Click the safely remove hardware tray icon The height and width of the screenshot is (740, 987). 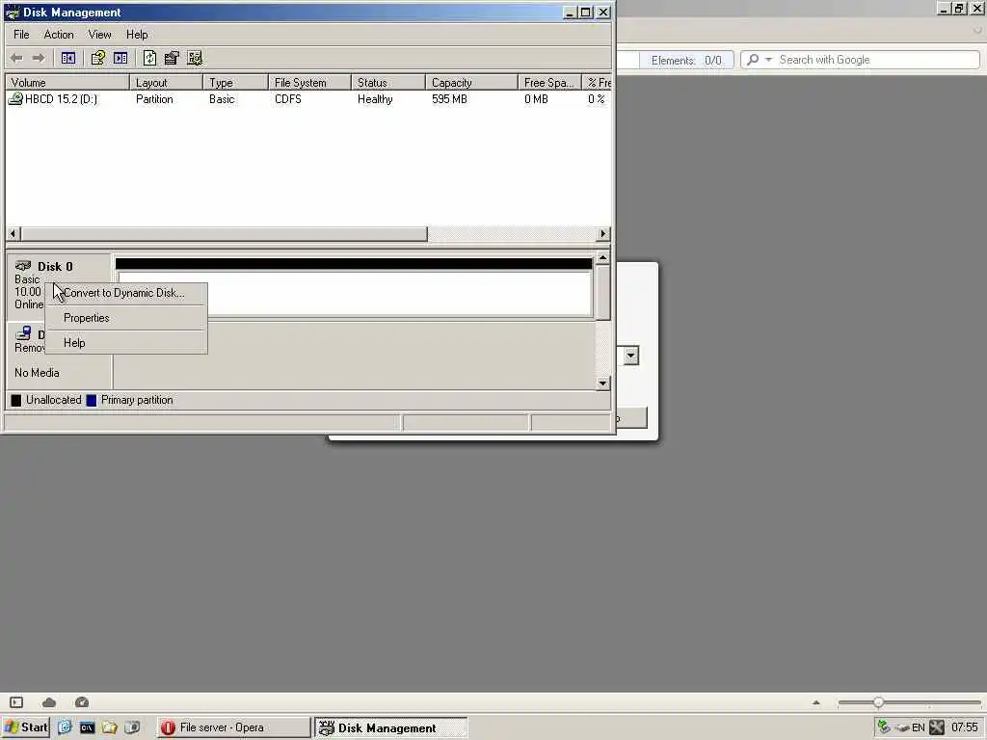(902, 728)
